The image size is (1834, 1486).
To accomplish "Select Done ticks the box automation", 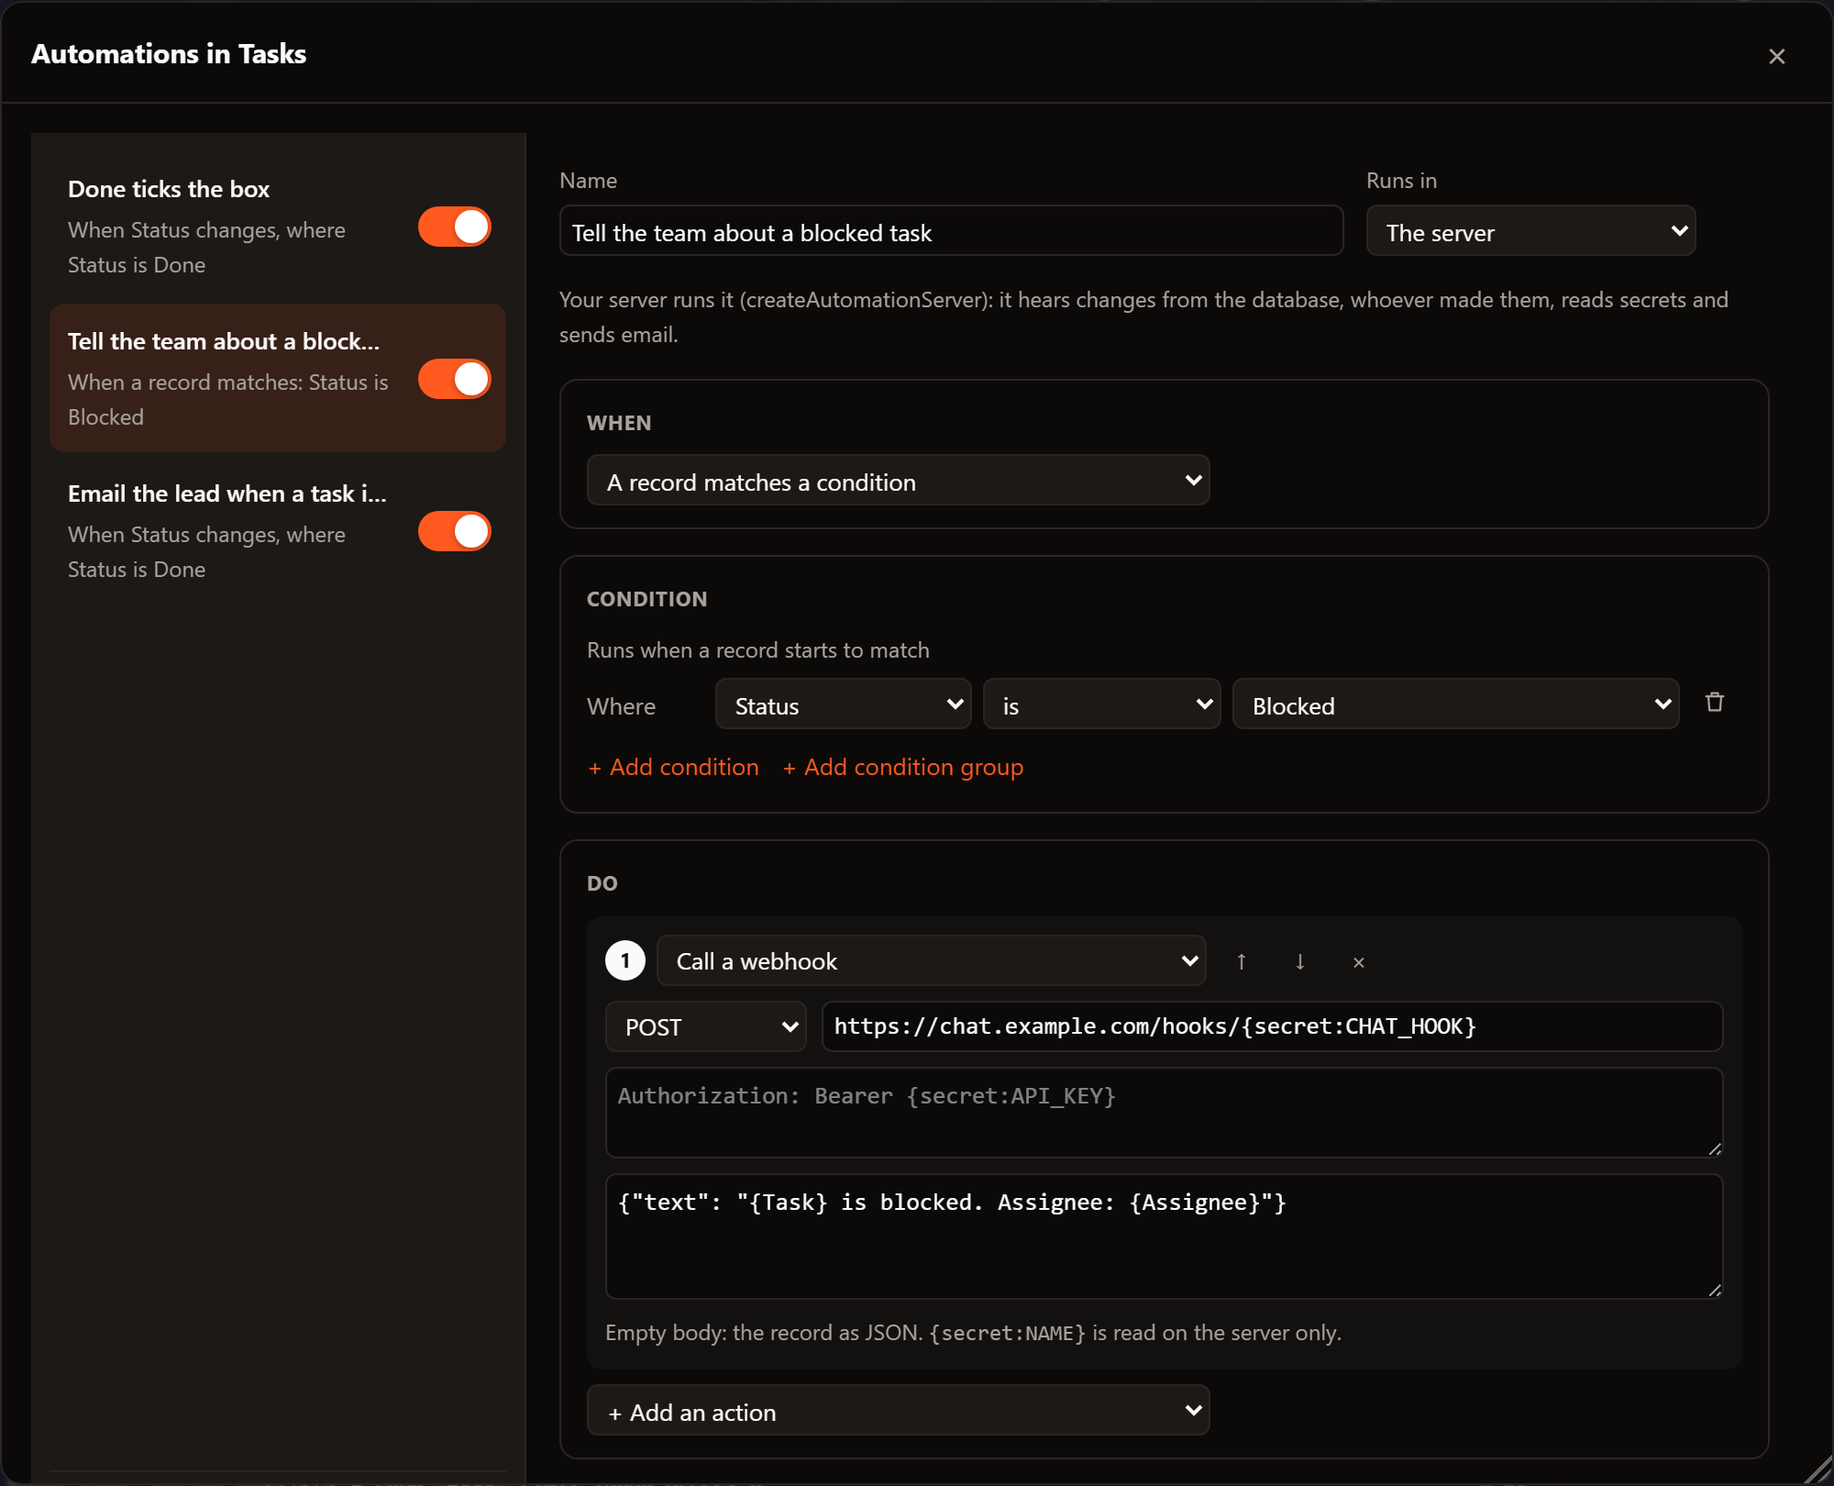I will pyautogui.click(x=278, y=226).
